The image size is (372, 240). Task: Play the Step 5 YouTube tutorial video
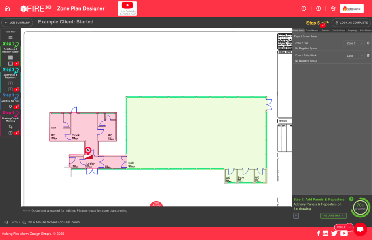coord(323,25)
